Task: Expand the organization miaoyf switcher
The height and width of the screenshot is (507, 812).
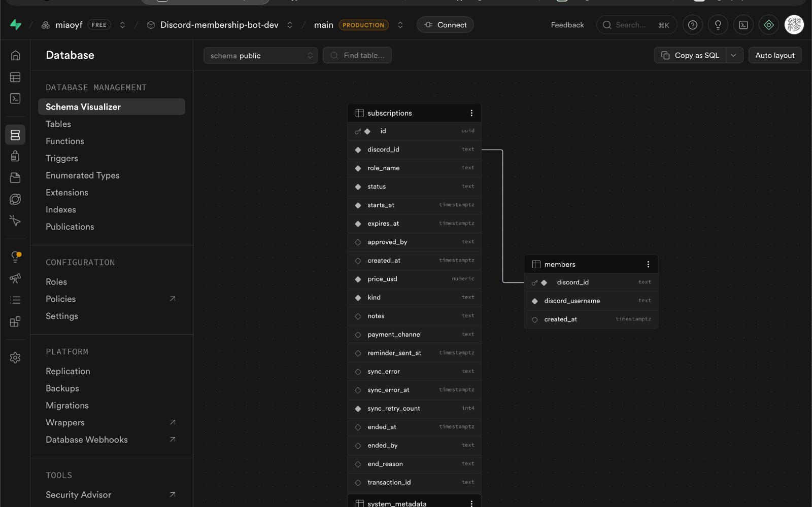Action: (x=122, y=25)
